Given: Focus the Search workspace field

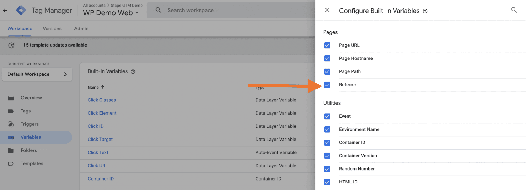Looking at the screenshot, I should [x=224, y=10].
